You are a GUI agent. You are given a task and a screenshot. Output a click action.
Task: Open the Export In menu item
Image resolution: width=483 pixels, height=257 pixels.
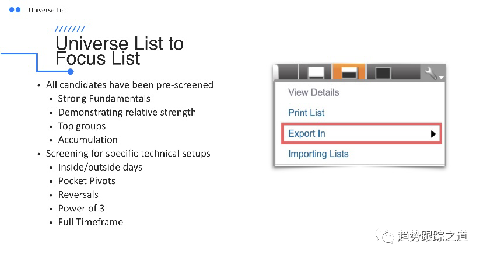[x=307, y=134]
